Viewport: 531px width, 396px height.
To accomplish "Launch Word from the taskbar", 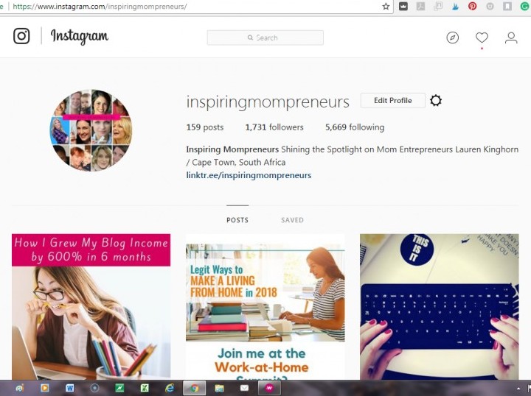I will 70,388.
